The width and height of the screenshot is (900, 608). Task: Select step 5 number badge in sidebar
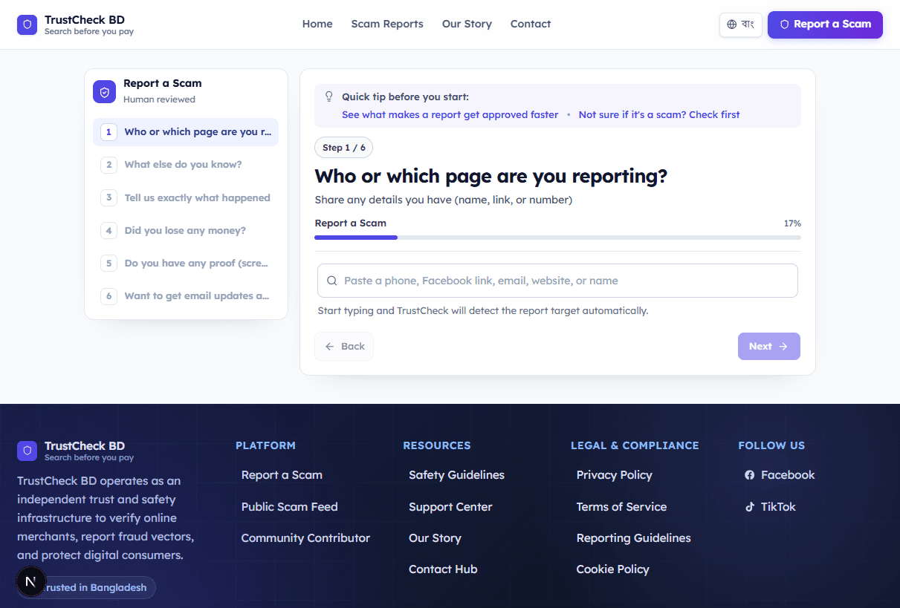coord(109,263)
